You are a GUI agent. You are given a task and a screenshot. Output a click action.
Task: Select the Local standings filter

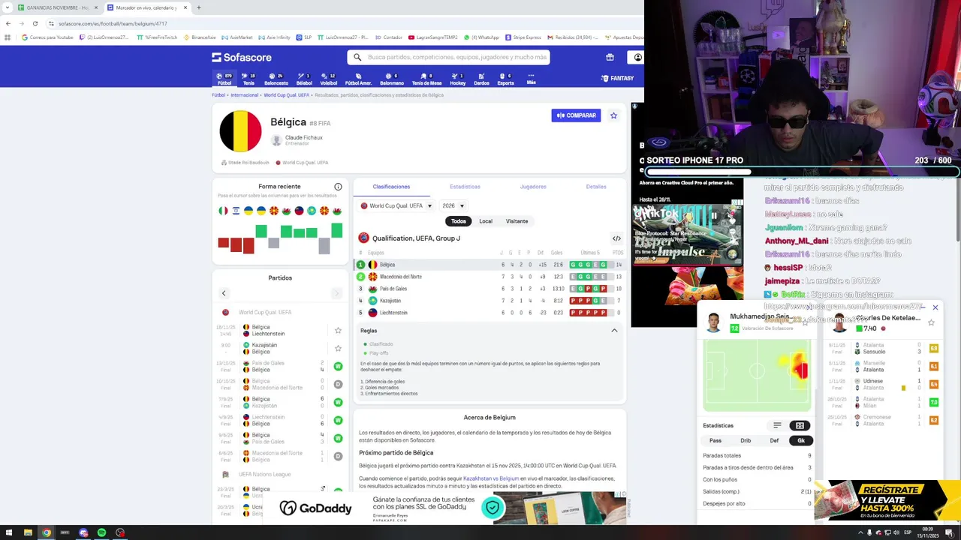coord(486,221)
